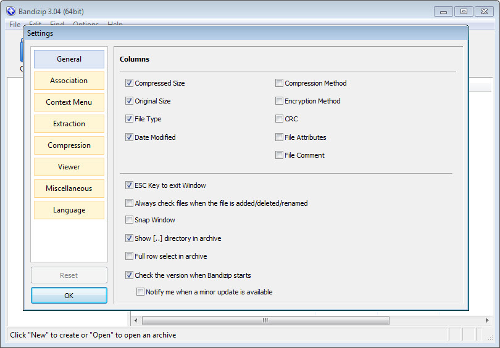The height and width of the screenshot is (348, 500).
Task: Toggle Date Modified column checkbox
Action: tap(129, 137)
